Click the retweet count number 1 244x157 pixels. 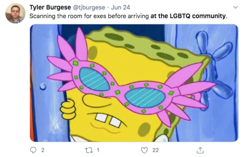point(98,150)
